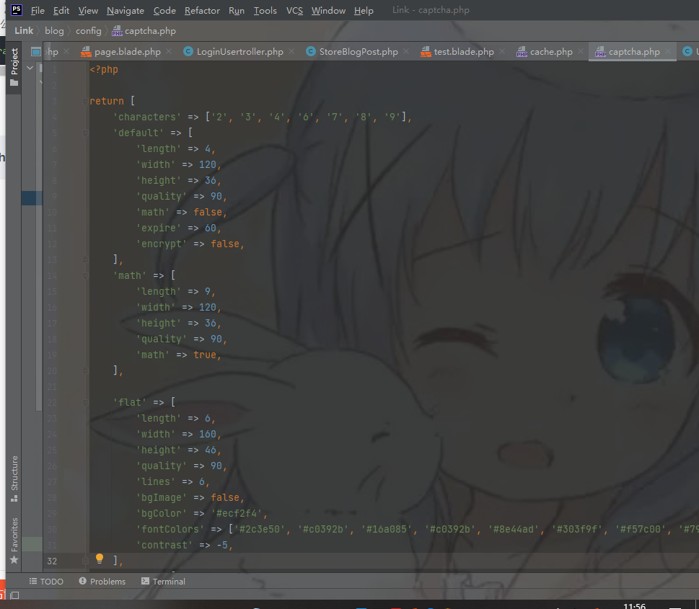Click the 'bgColor' value '#ecf2f4'
The height and width of the screenshot is (609, 699).
[x=237, y=514]
